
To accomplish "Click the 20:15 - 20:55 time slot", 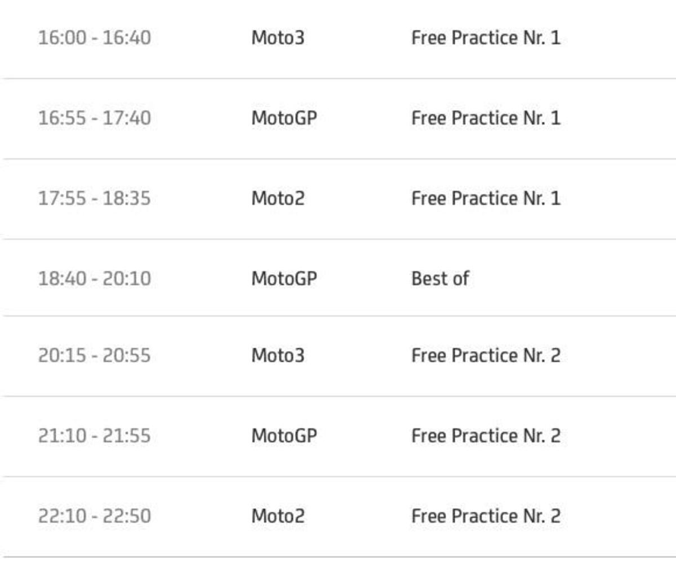I will pos(94,356).
